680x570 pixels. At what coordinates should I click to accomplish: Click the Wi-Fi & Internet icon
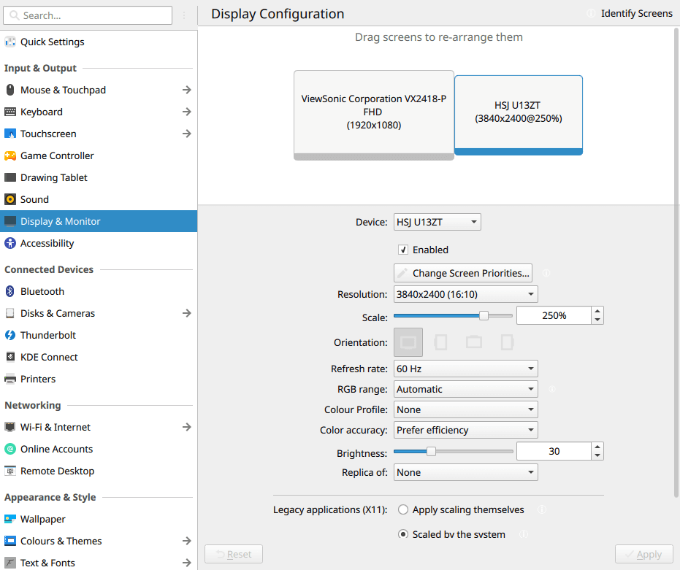(10, 427)
